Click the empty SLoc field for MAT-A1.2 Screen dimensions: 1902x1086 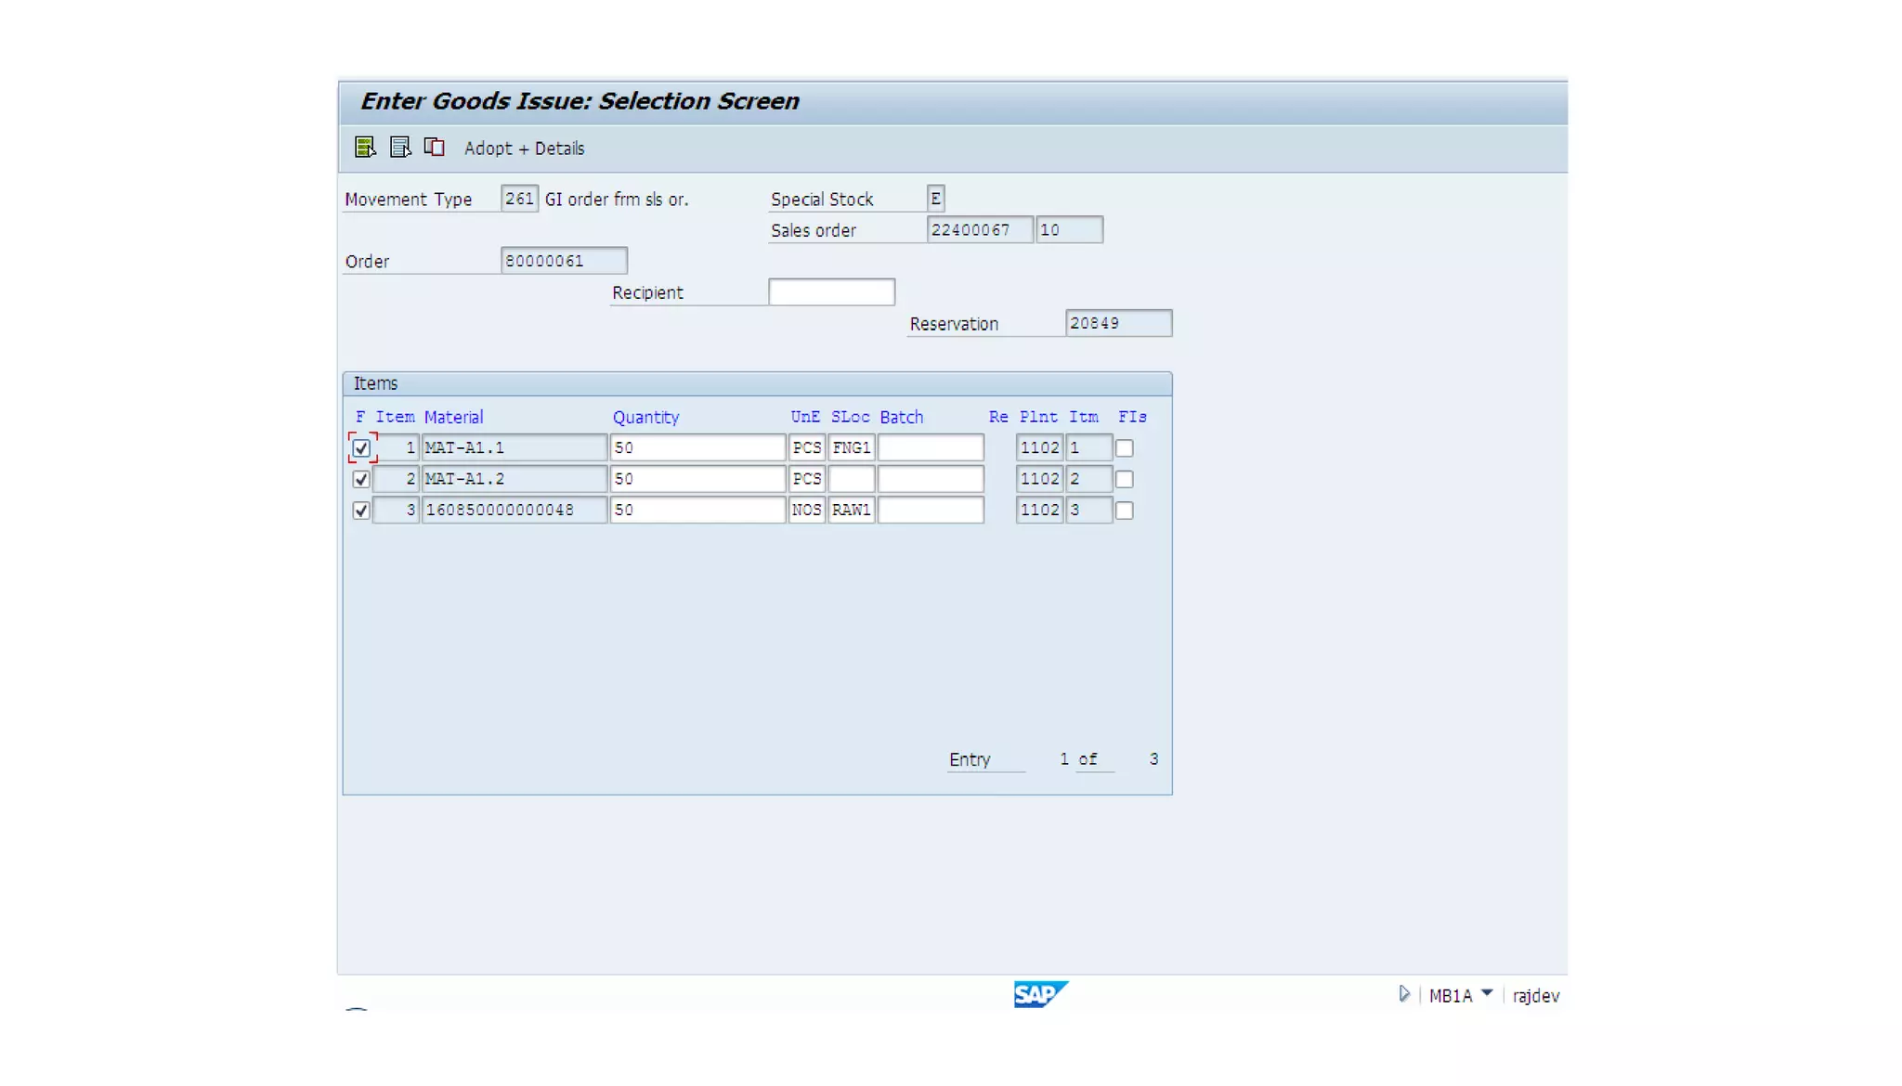pos(851,479)
